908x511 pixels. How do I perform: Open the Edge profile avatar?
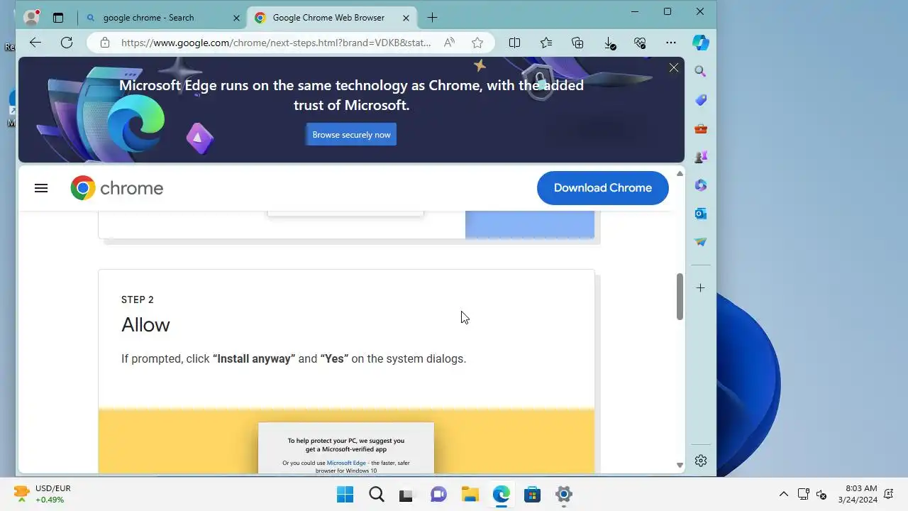(x=31, y=18)
